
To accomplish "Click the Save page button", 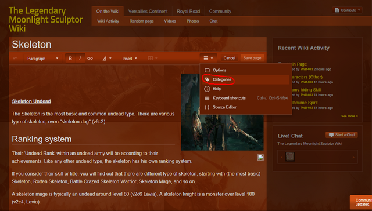I will (252, 58).
